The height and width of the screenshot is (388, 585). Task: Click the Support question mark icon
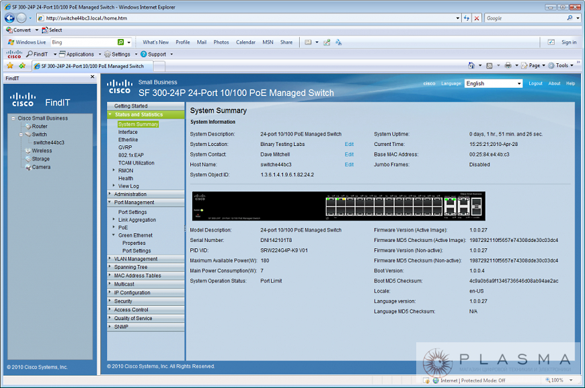[x=144, y=54]
